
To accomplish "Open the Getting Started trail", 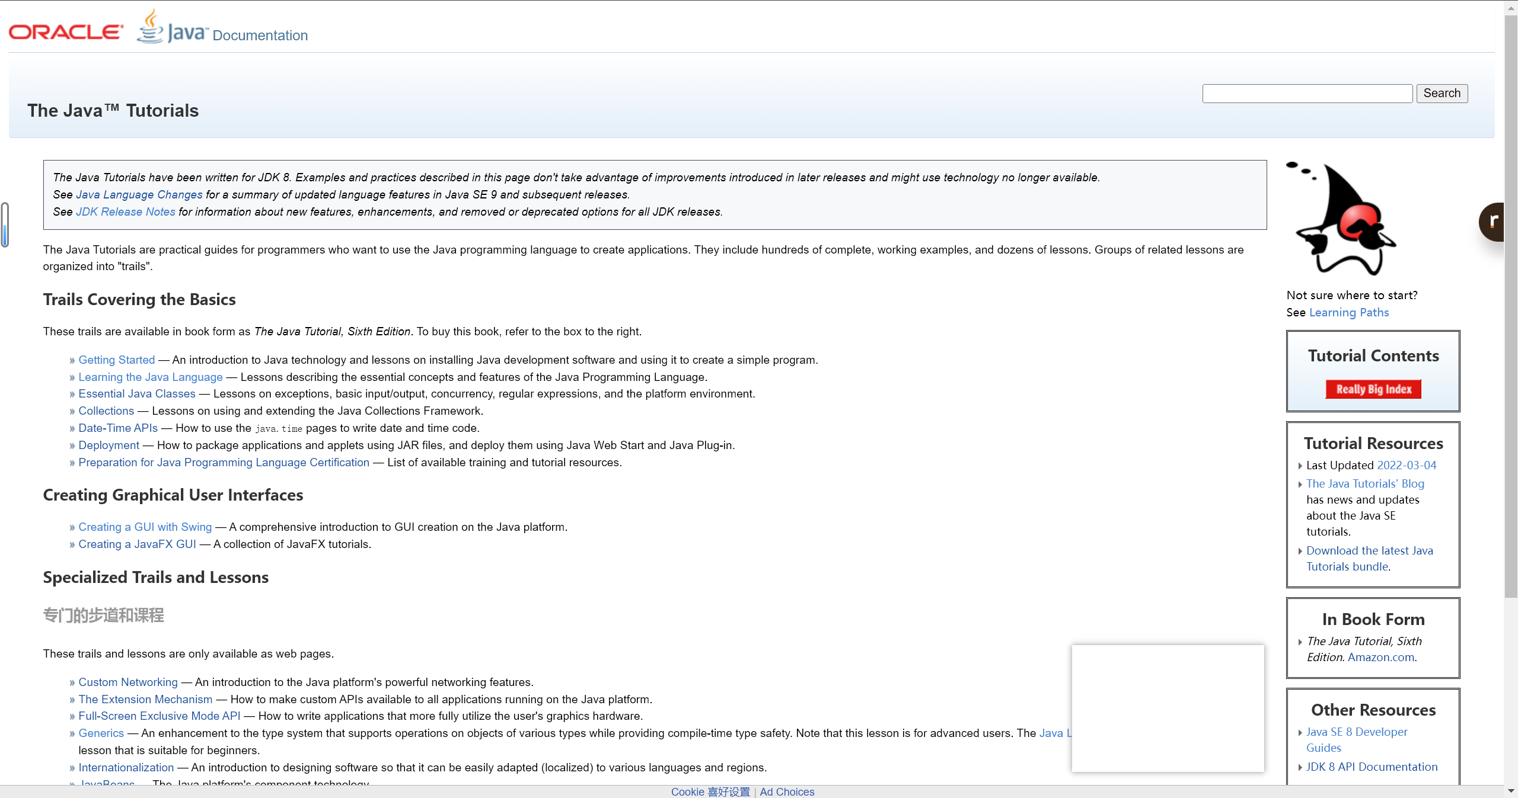I will [116, 360].
